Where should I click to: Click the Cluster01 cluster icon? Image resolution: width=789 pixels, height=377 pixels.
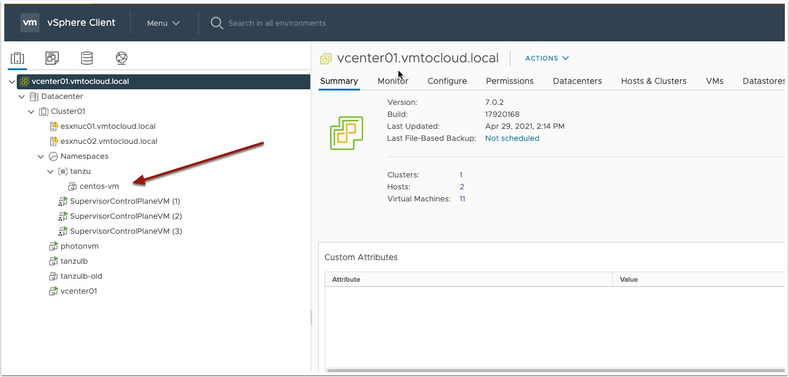pos(44,111)
